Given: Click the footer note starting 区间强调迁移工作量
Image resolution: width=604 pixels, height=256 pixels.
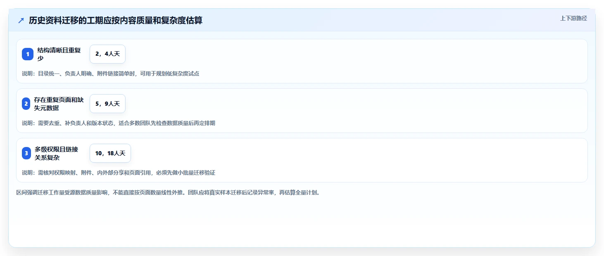Looking at the screenshot, I should pos(168,192).
